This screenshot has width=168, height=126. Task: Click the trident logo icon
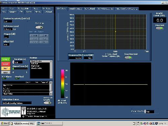pos(24,111)
